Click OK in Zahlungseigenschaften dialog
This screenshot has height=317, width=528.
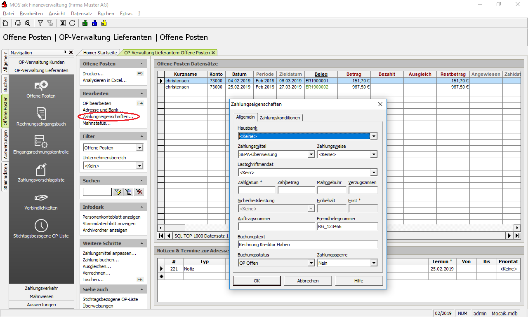point(257,281)
